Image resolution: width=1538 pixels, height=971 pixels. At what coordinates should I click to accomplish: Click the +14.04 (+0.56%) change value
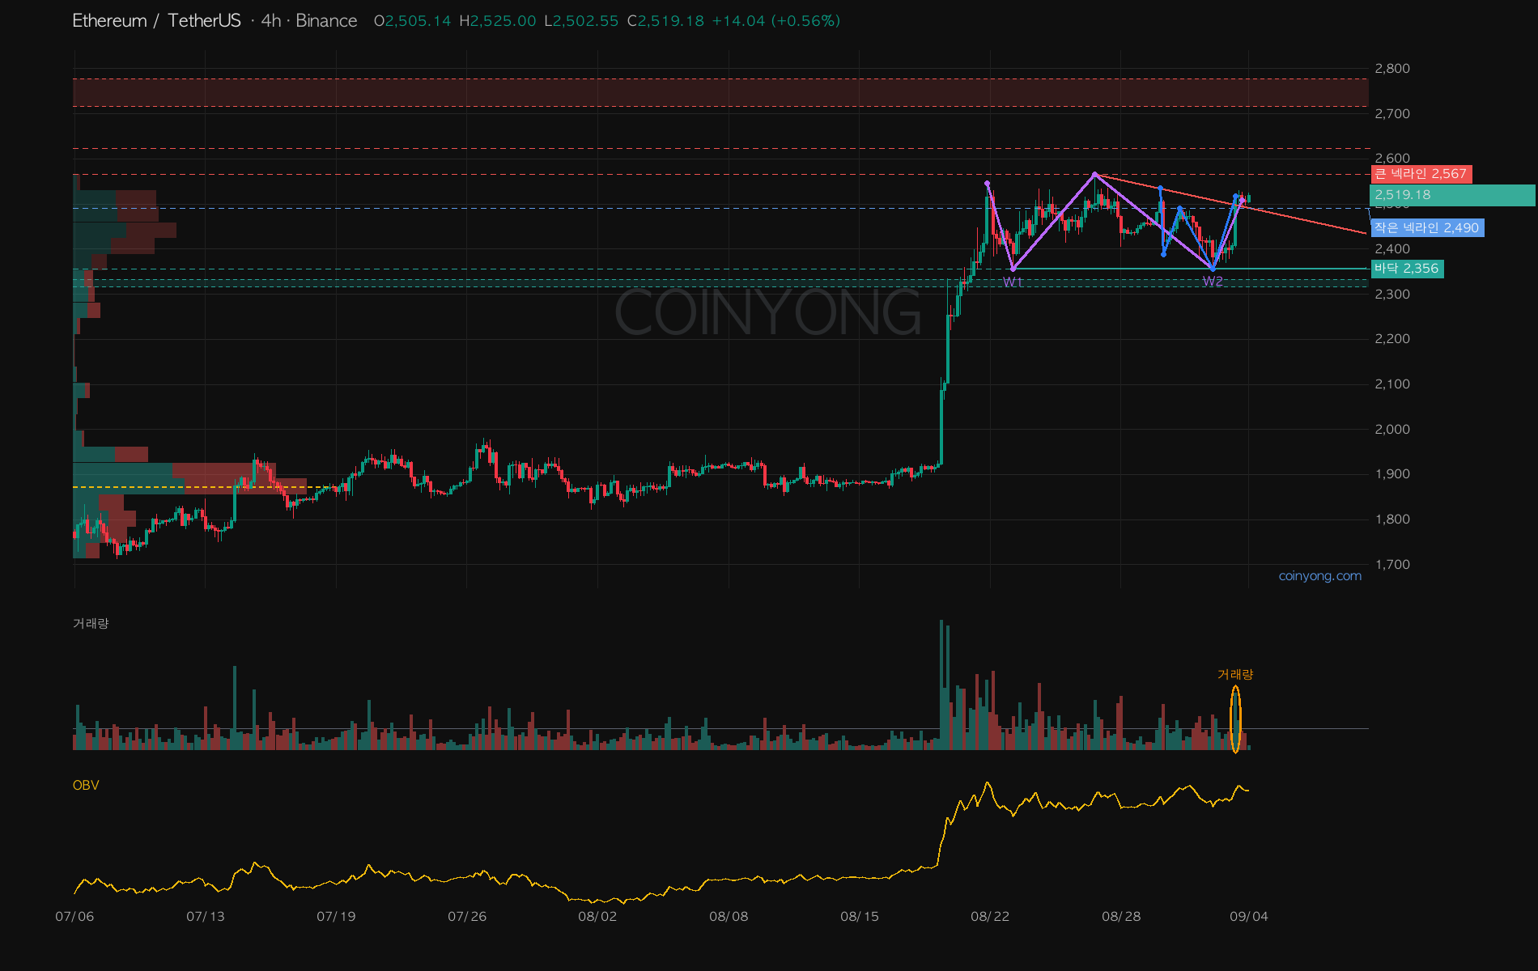pyautogui.click(x=775, y=21)
